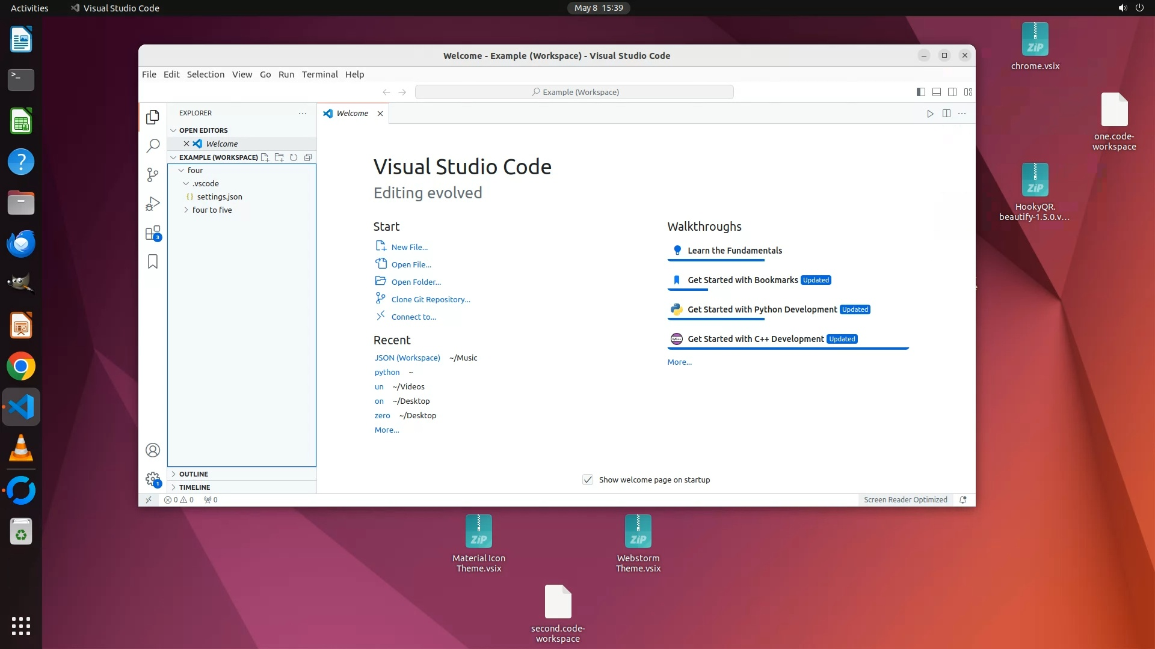
Task: Open the Source Control view
Action: coord(153,174)
